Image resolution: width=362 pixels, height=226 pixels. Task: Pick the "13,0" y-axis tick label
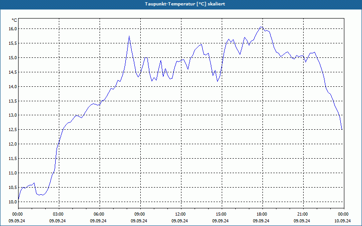[x=13, y=115]
